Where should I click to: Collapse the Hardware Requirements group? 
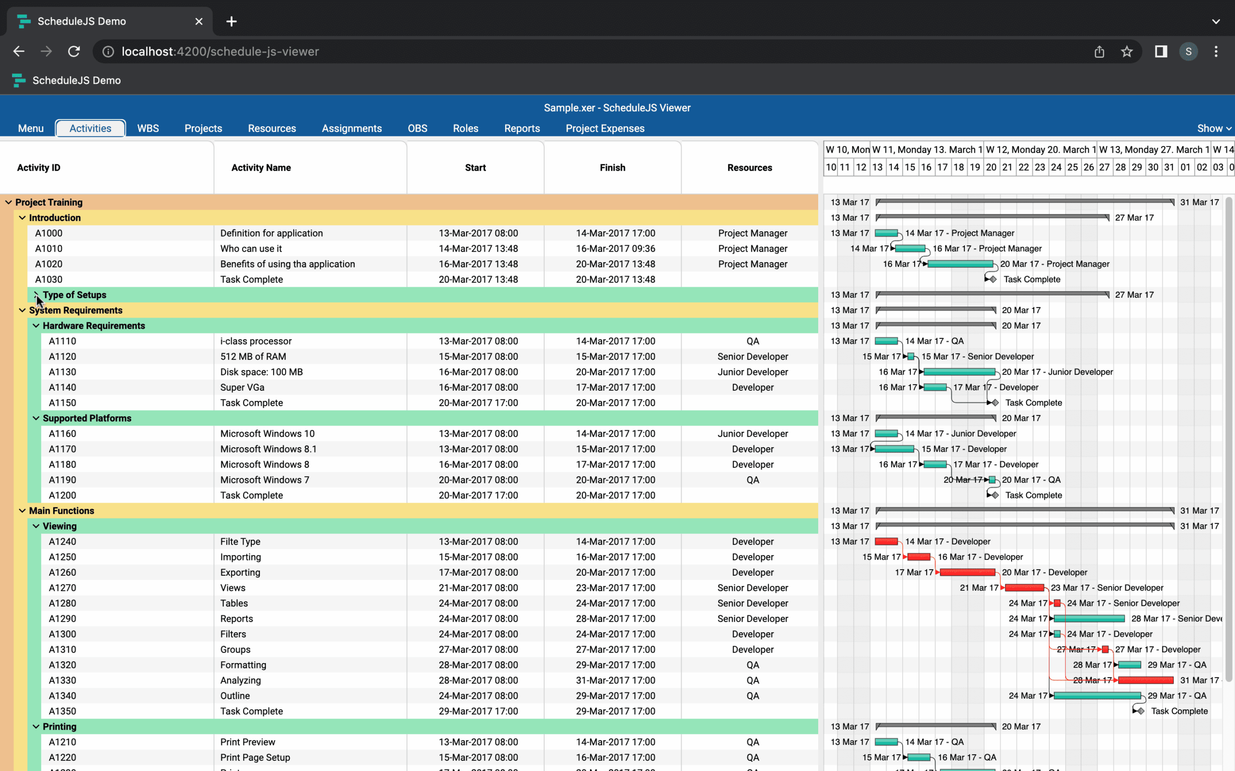36,325
